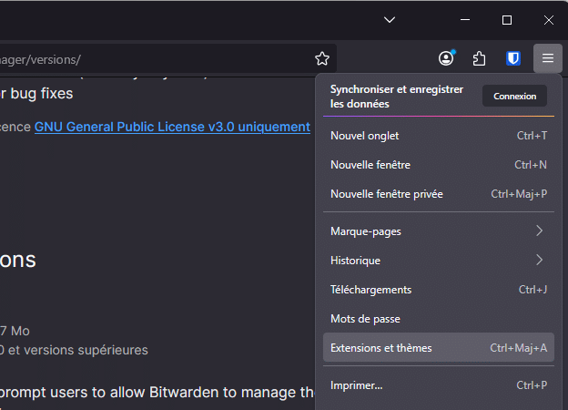The width and height of the screenshot is (568, 410).
Task: Close the hamburger application menu
Action: [x=548, y=58]
